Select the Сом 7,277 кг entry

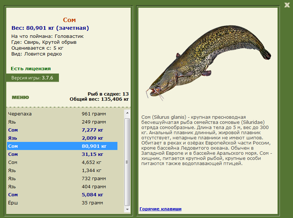[x=62, y=130]
